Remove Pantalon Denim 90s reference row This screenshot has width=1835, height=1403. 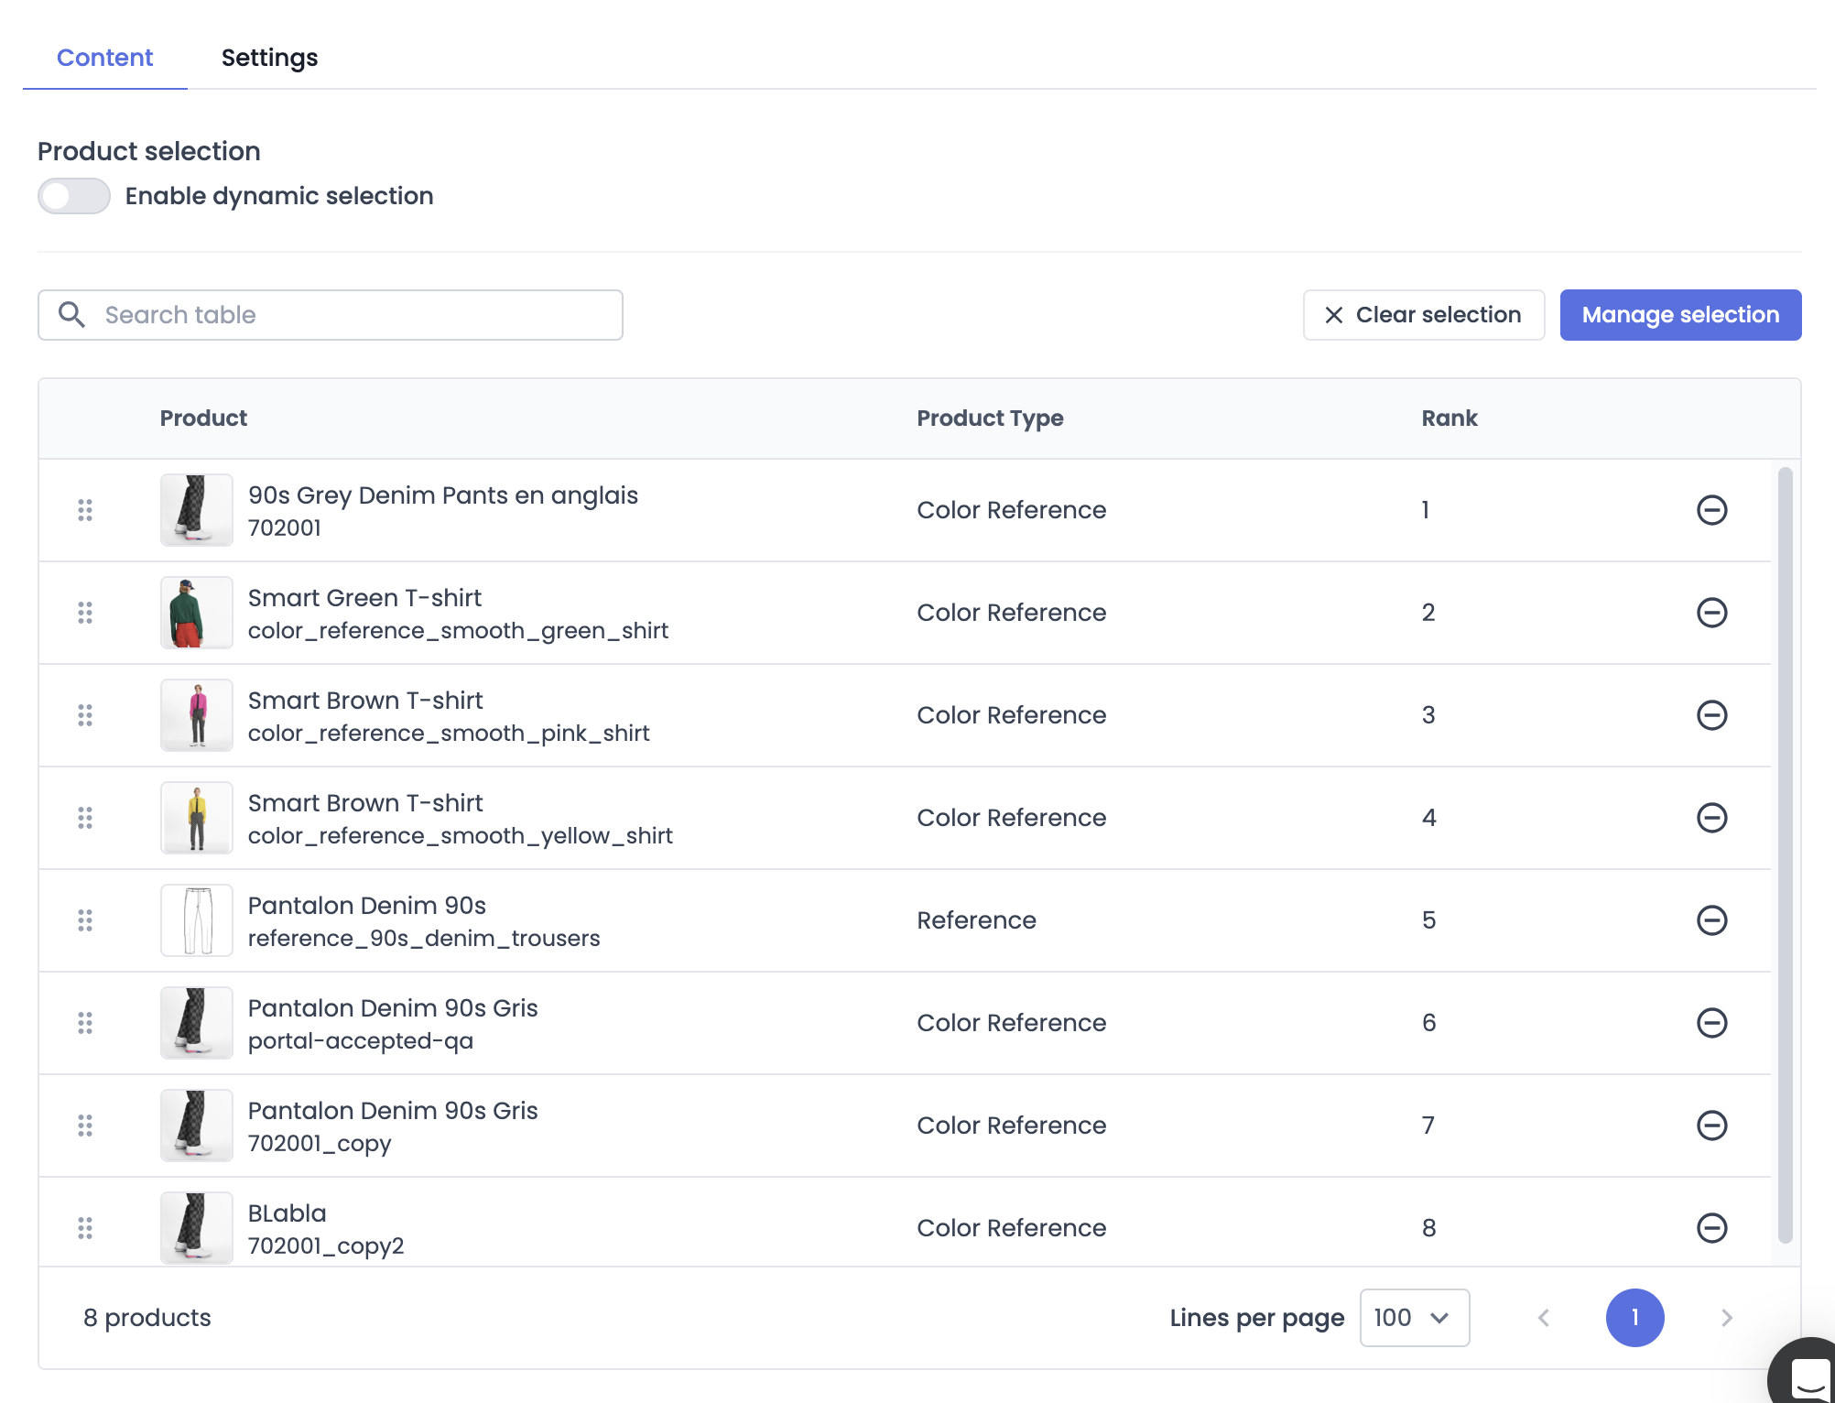[x=1711, y=920]
